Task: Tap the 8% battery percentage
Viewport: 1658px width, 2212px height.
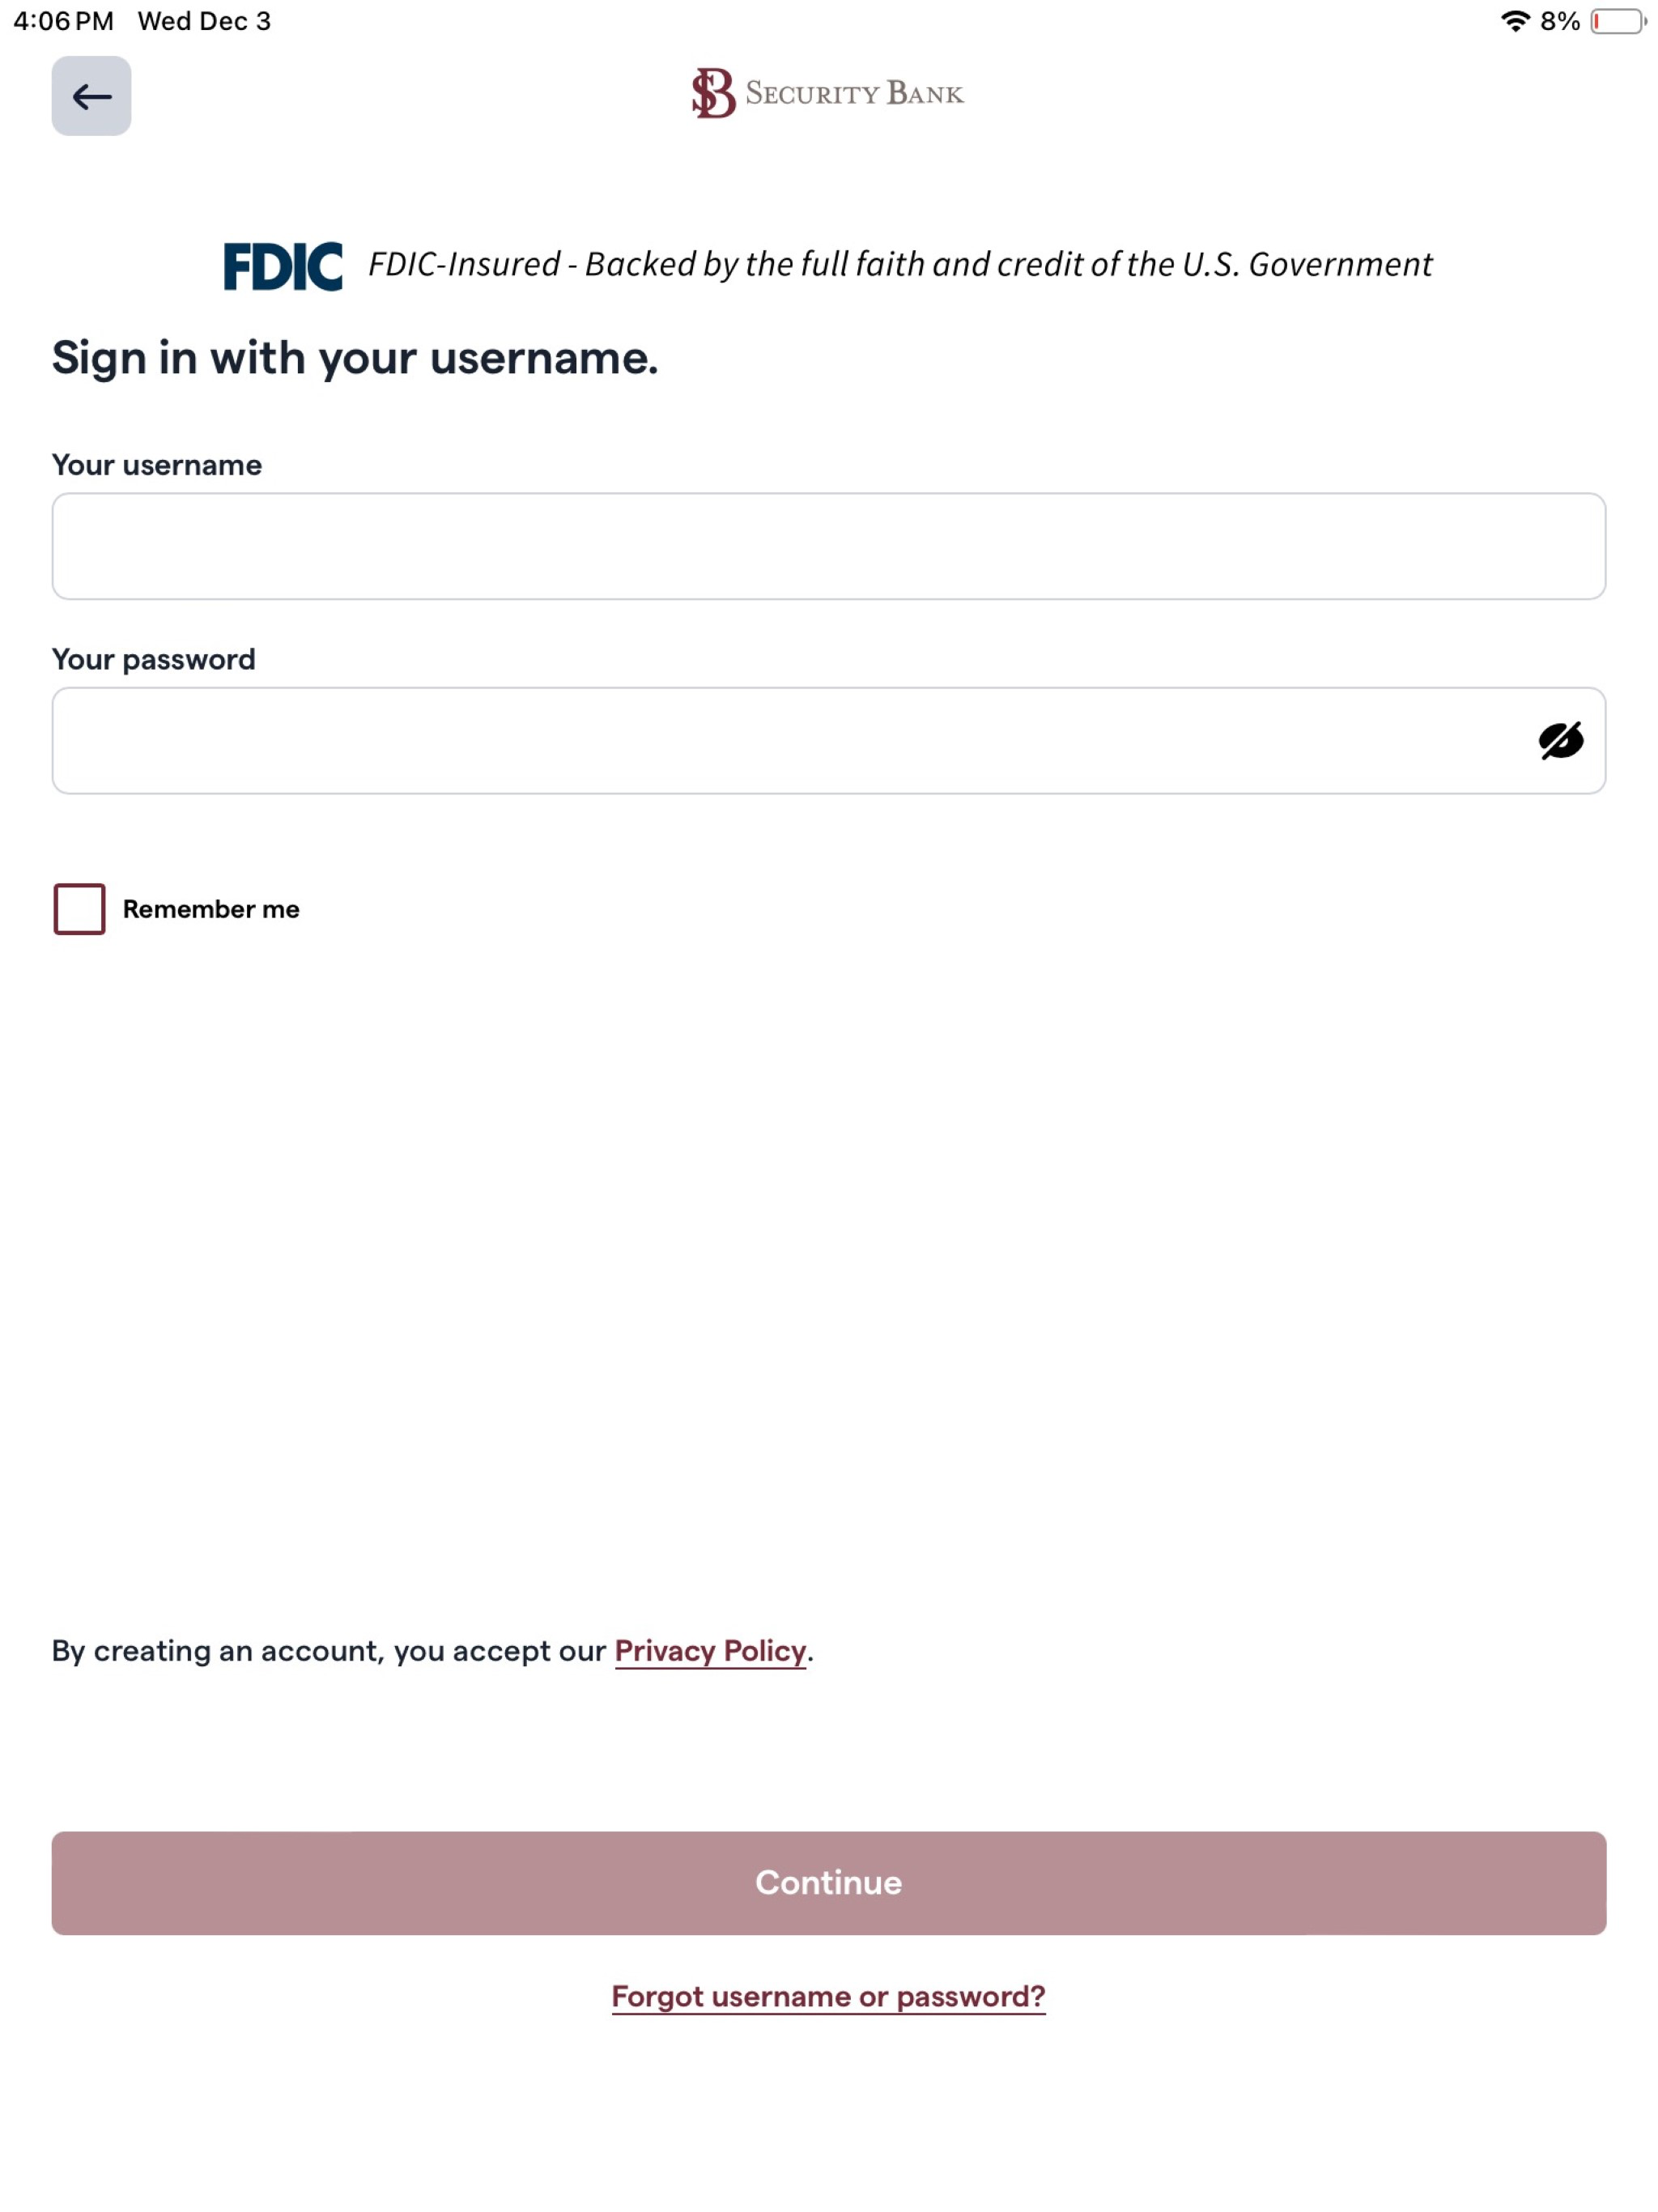Action: pyautogui.click(x=1559, y=21)
